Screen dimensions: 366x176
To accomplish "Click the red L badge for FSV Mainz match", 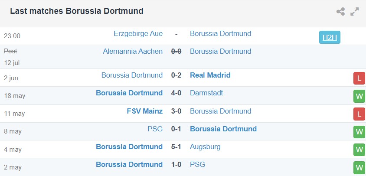I will (359, 114).
